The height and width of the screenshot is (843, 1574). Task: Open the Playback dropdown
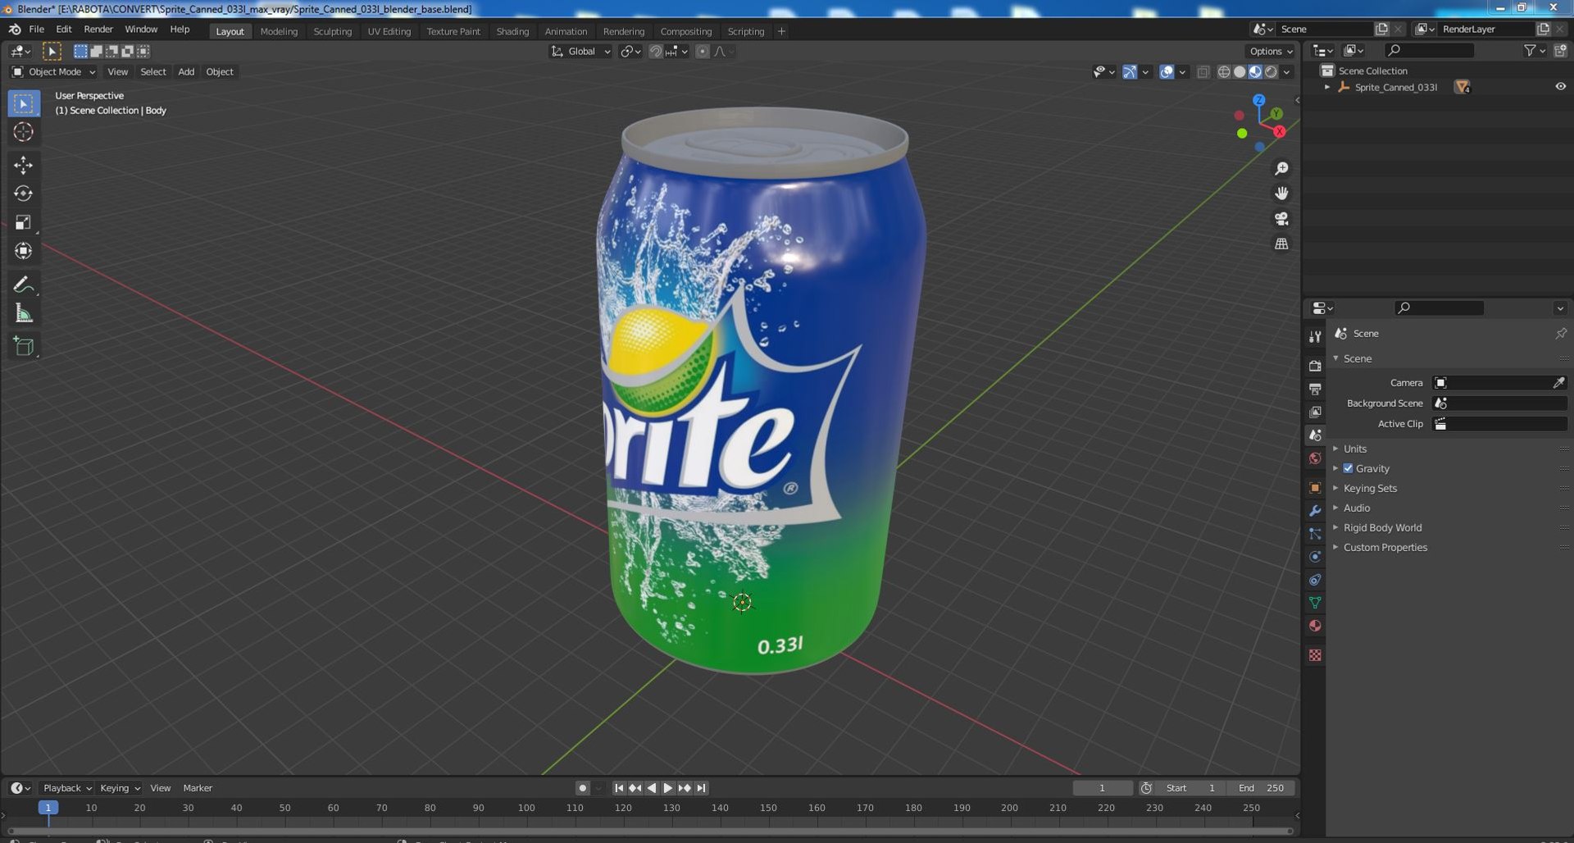(66, 788)
